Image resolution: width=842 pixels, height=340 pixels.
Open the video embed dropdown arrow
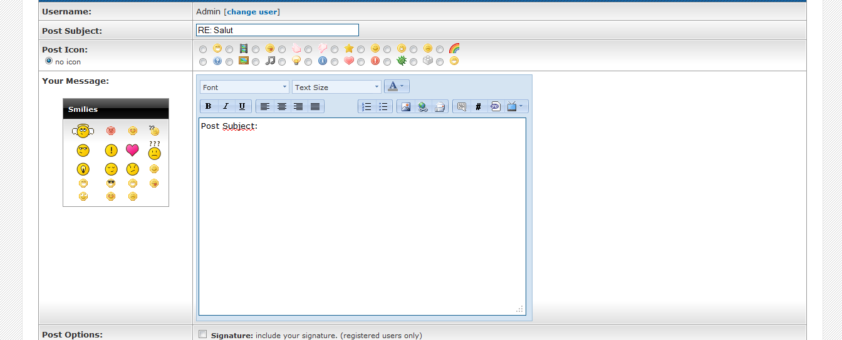[x=521, y=107]
